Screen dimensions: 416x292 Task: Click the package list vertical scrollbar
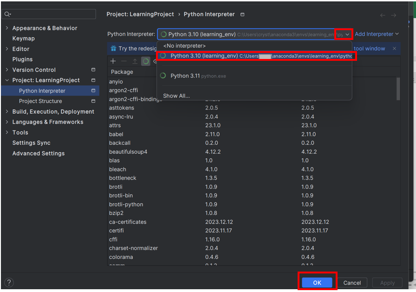398,89
